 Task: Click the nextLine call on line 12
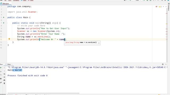point(42,37)
